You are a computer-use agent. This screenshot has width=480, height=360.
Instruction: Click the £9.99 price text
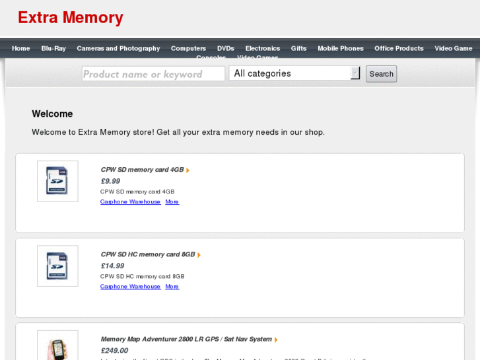(110, 181)
